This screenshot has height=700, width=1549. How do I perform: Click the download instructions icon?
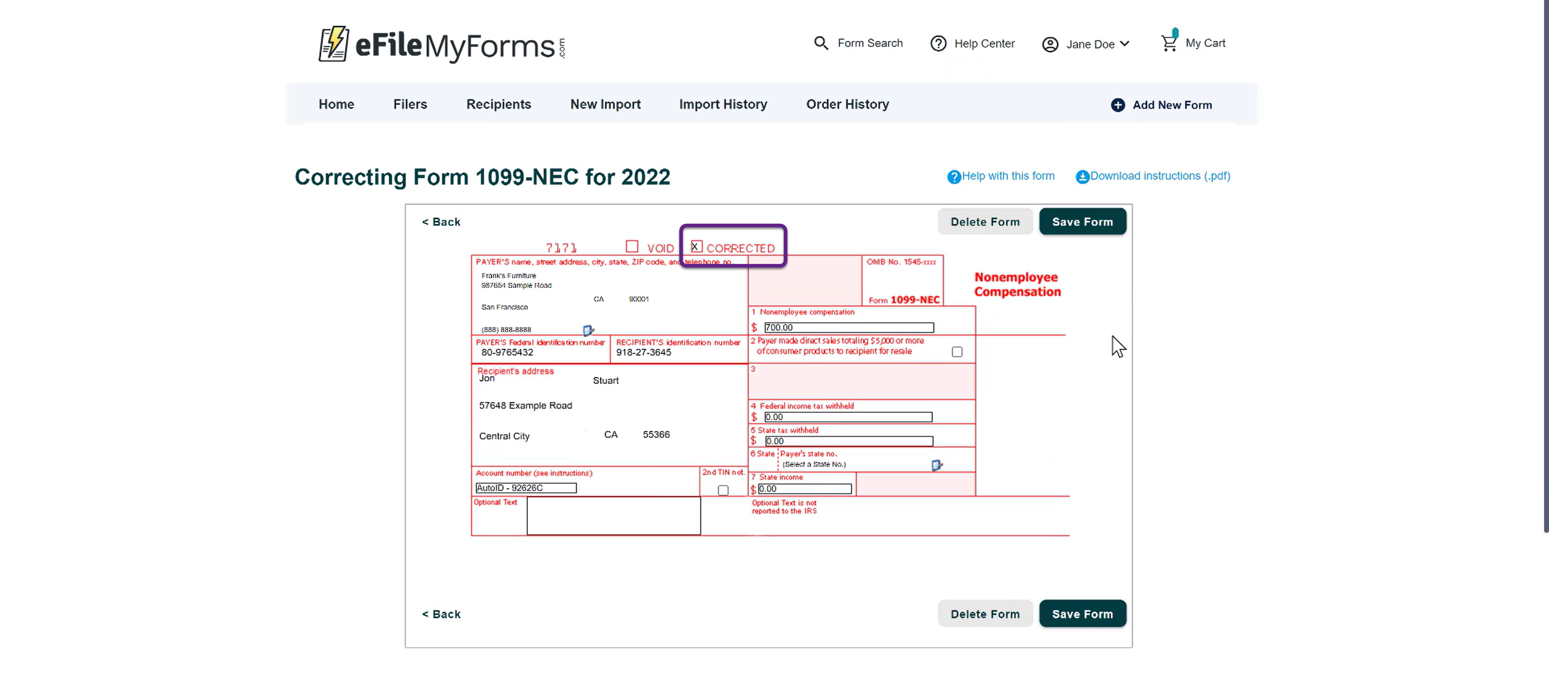point(1082,177)
